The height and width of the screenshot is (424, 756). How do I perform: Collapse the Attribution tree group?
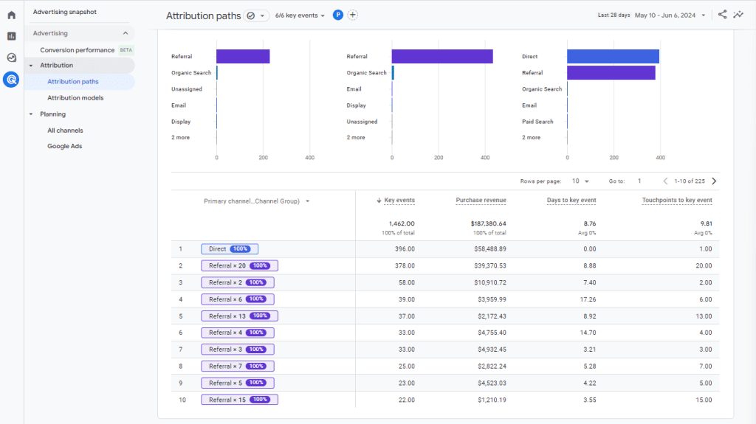[x=31, y=66]
